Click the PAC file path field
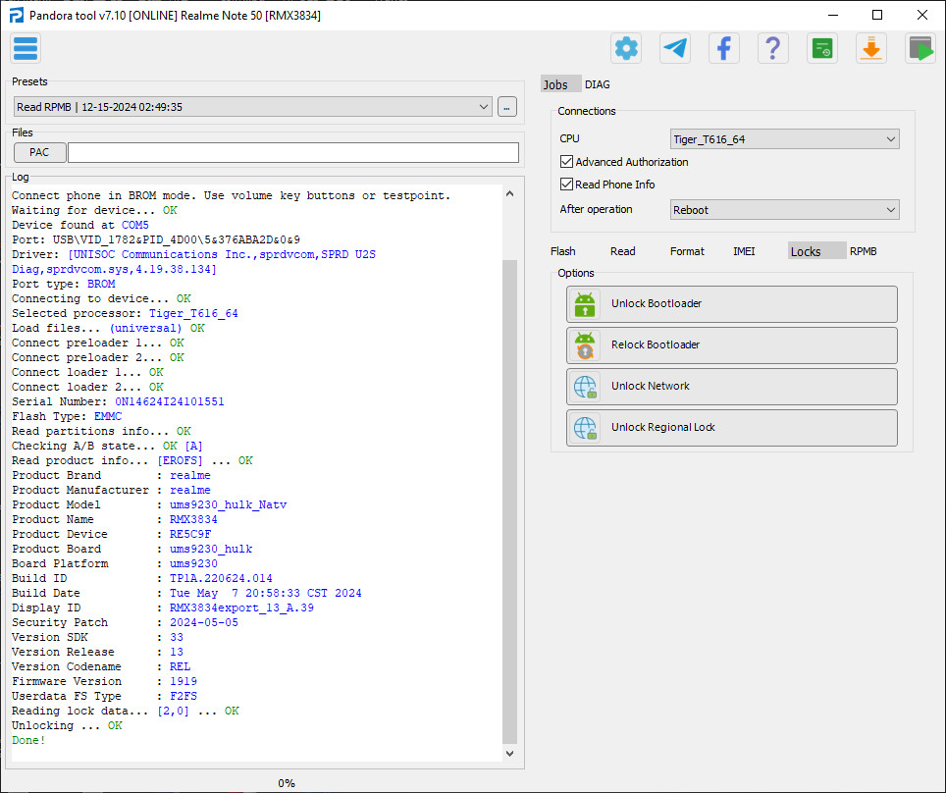 click(x=293, y=152)
